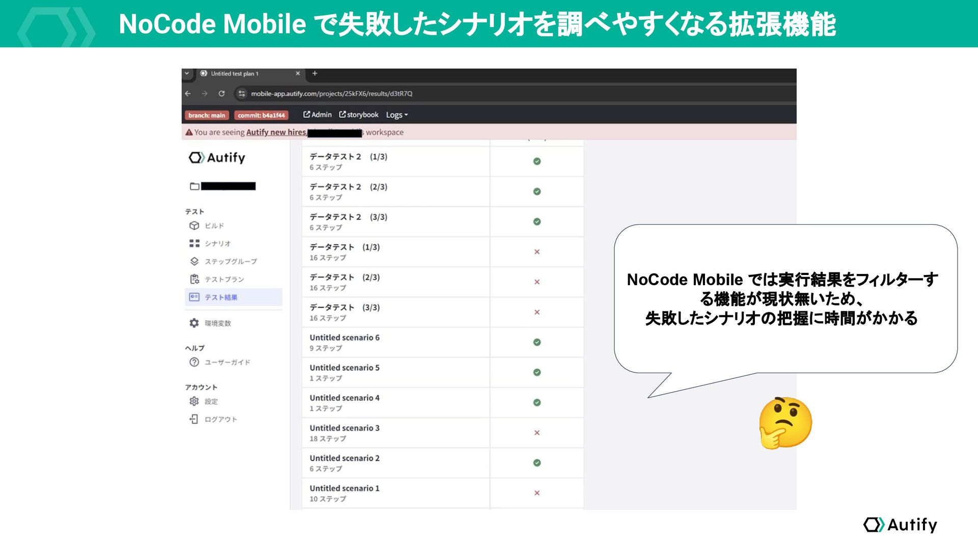Click the red X for データテスト (1/3)
Image resolution: width=978 pixels, height=550 pixels.
coord(537,252)
